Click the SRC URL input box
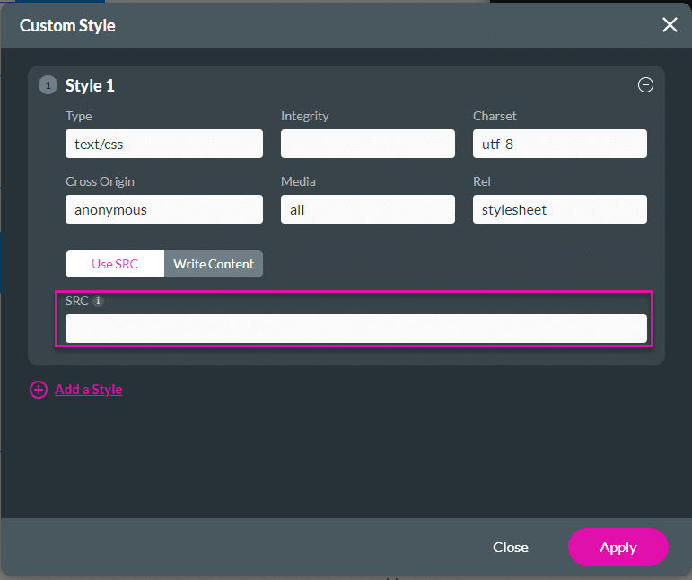Viewport: 692px width, 580px height. [355, 329]
